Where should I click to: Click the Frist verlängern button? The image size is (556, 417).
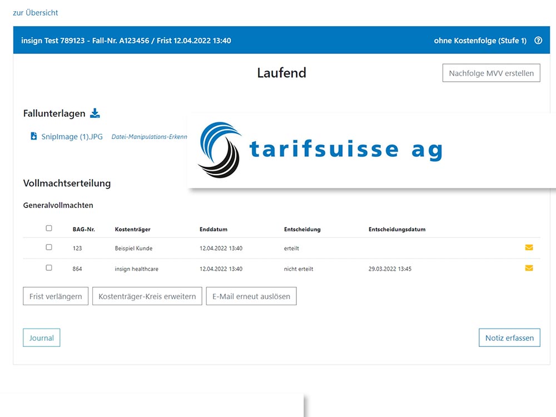tap(56, 296)
